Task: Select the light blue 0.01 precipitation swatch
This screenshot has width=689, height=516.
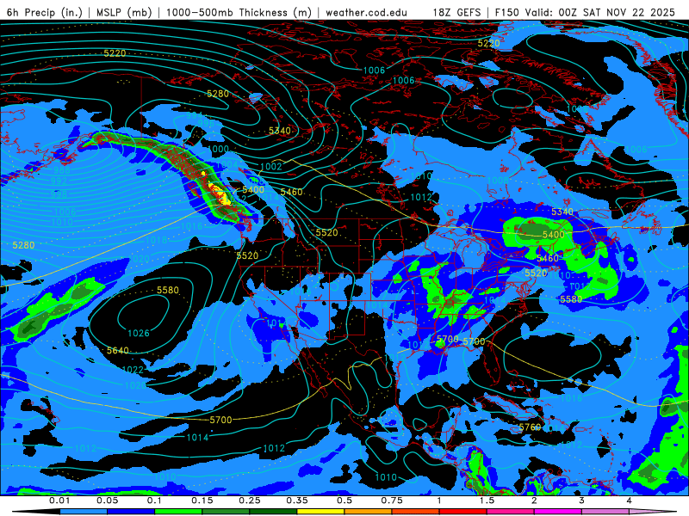Action: point(84,512)
